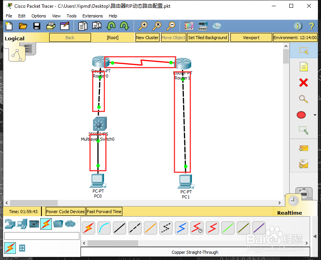Choose the Select tool in right panel

point(304,50)
